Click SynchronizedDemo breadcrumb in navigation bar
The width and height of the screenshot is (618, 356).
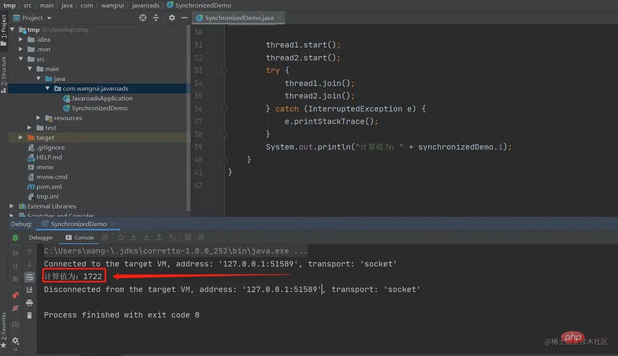199,5
